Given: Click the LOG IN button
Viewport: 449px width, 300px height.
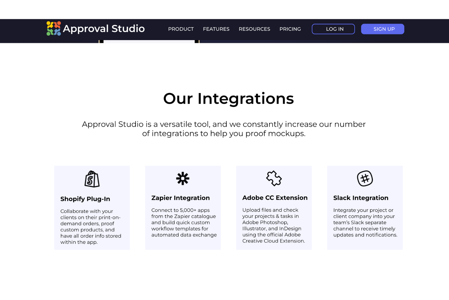Looking at the screenshot, I should pyautogui.click(x=333, y=29).
